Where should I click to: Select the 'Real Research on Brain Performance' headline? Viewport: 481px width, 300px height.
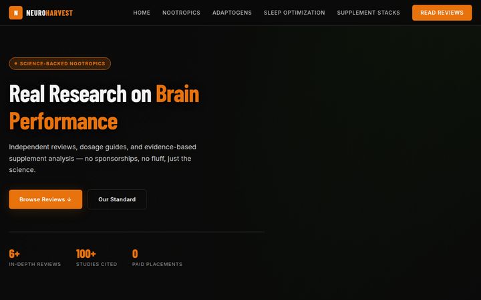pyautogui.click(x=104, y=107)
